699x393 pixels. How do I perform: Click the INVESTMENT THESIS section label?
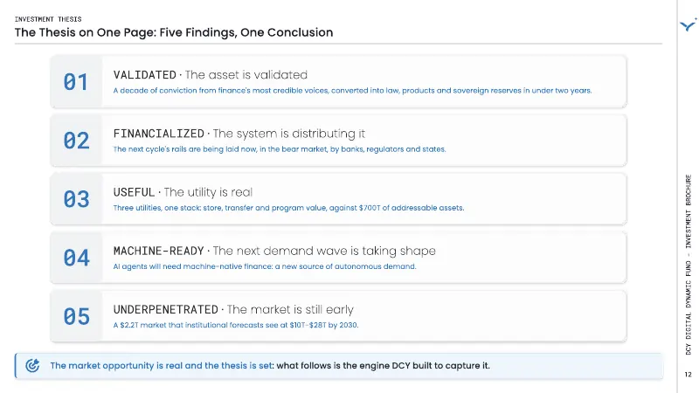(x=48, y=19)
